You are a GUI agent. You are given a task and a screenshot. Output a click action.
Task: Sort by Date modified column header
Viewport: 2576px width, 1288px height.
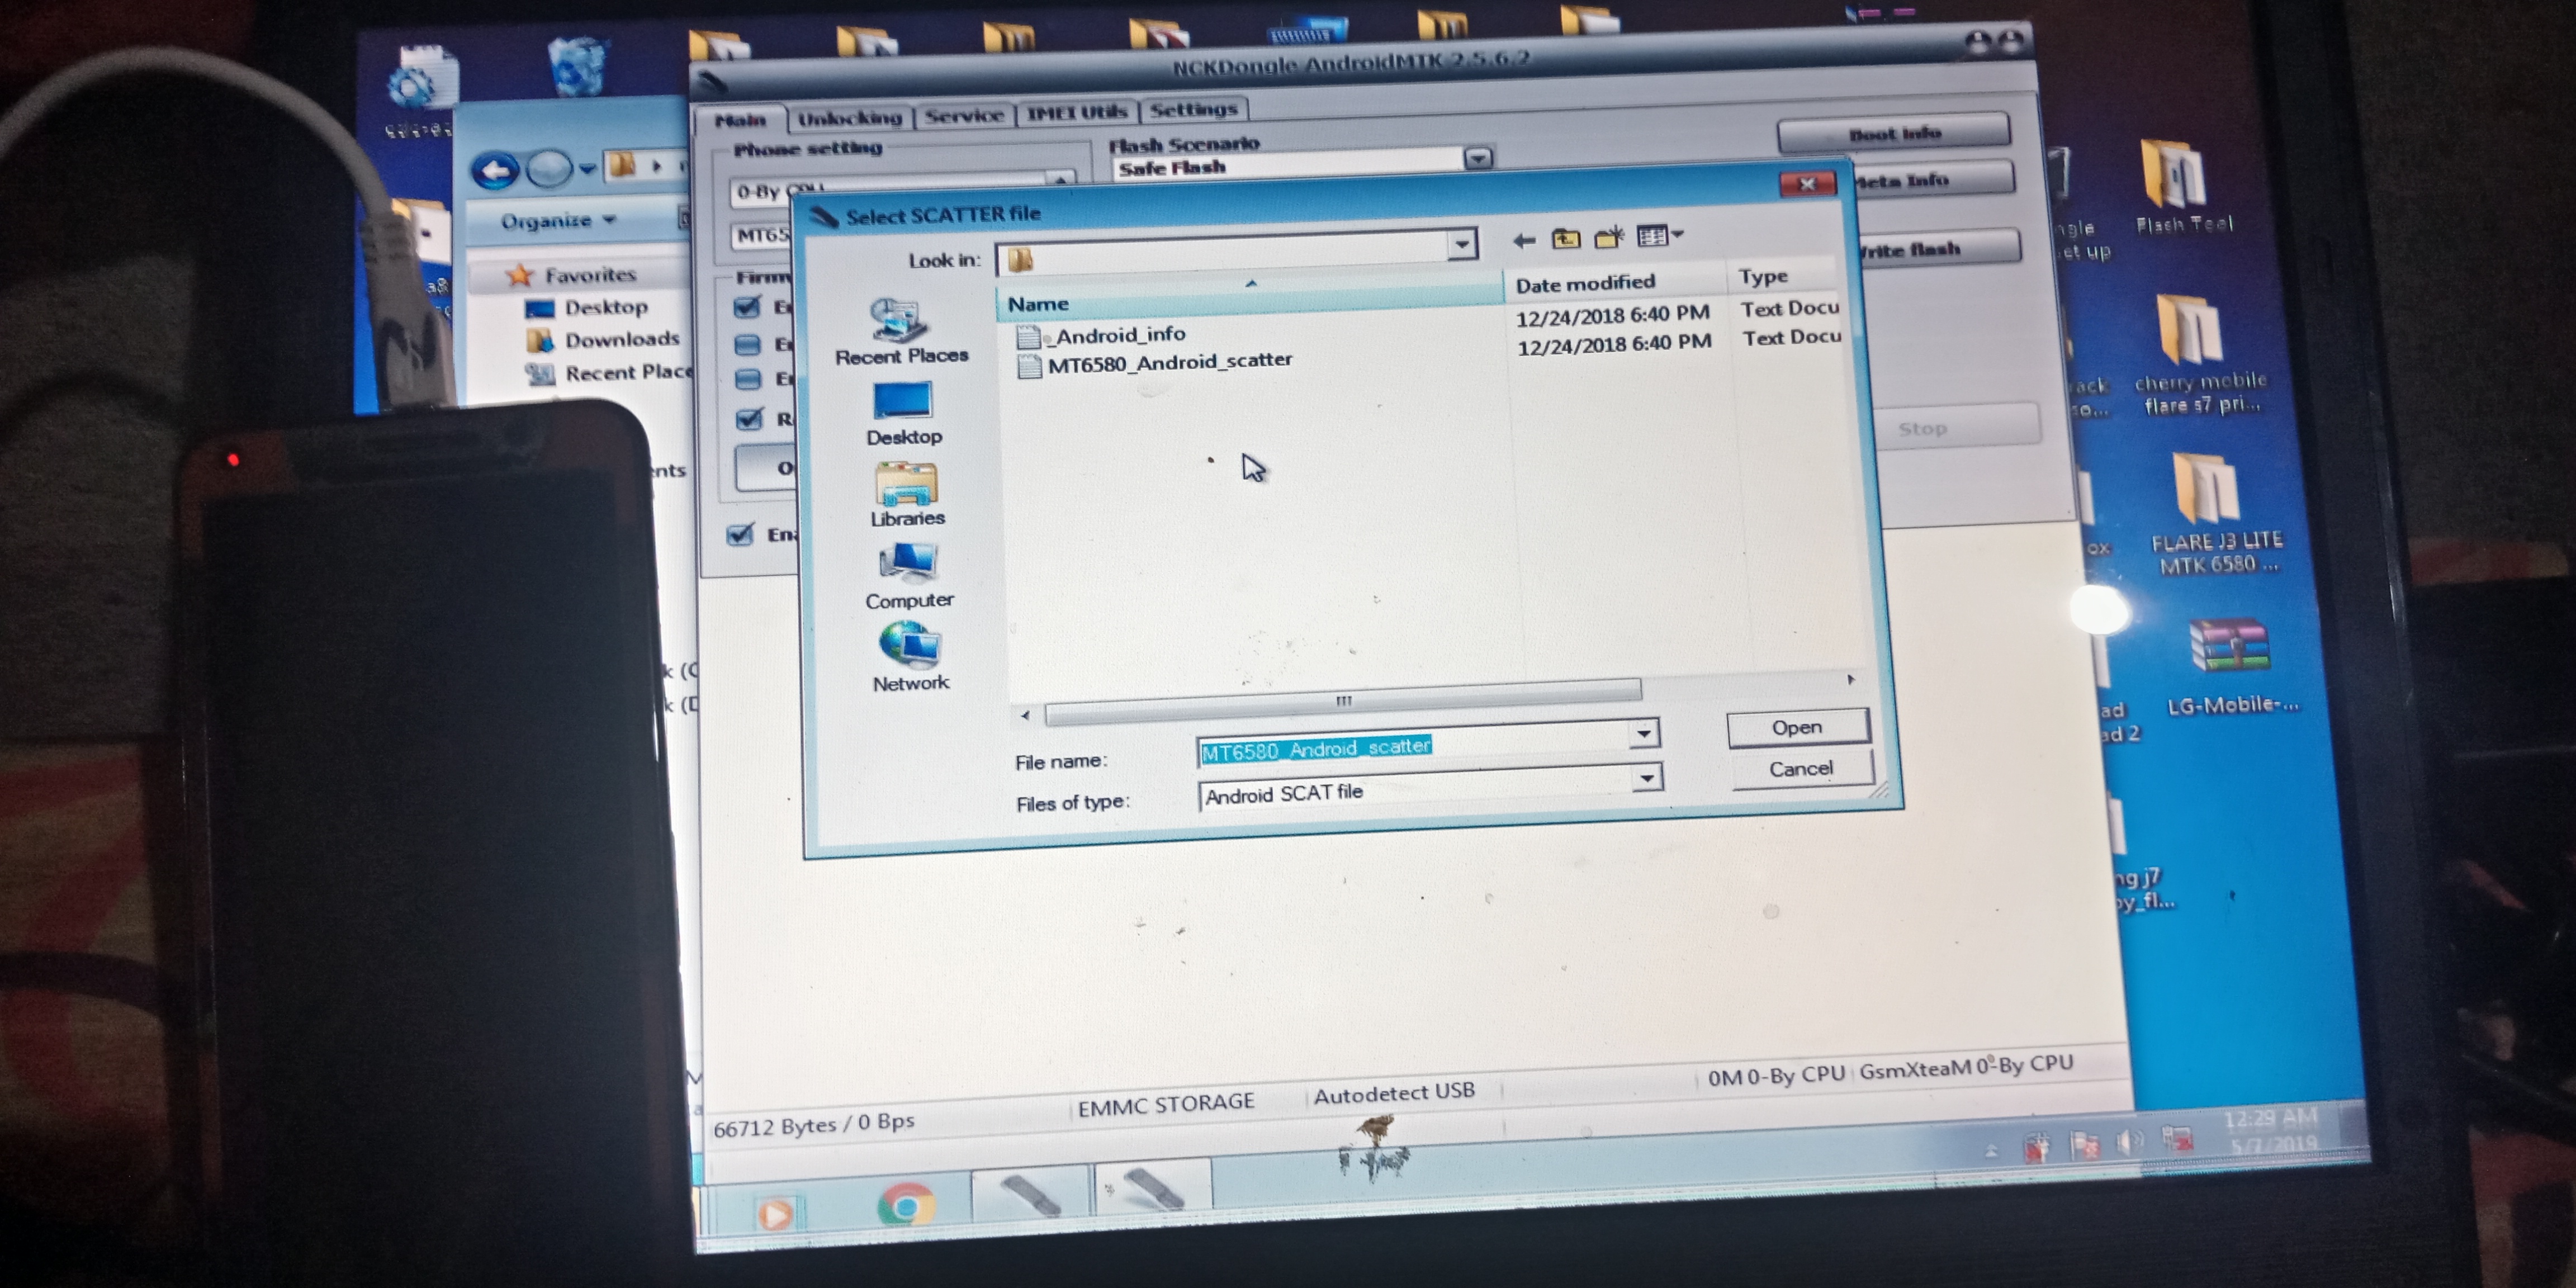(x=1614, y=284)
